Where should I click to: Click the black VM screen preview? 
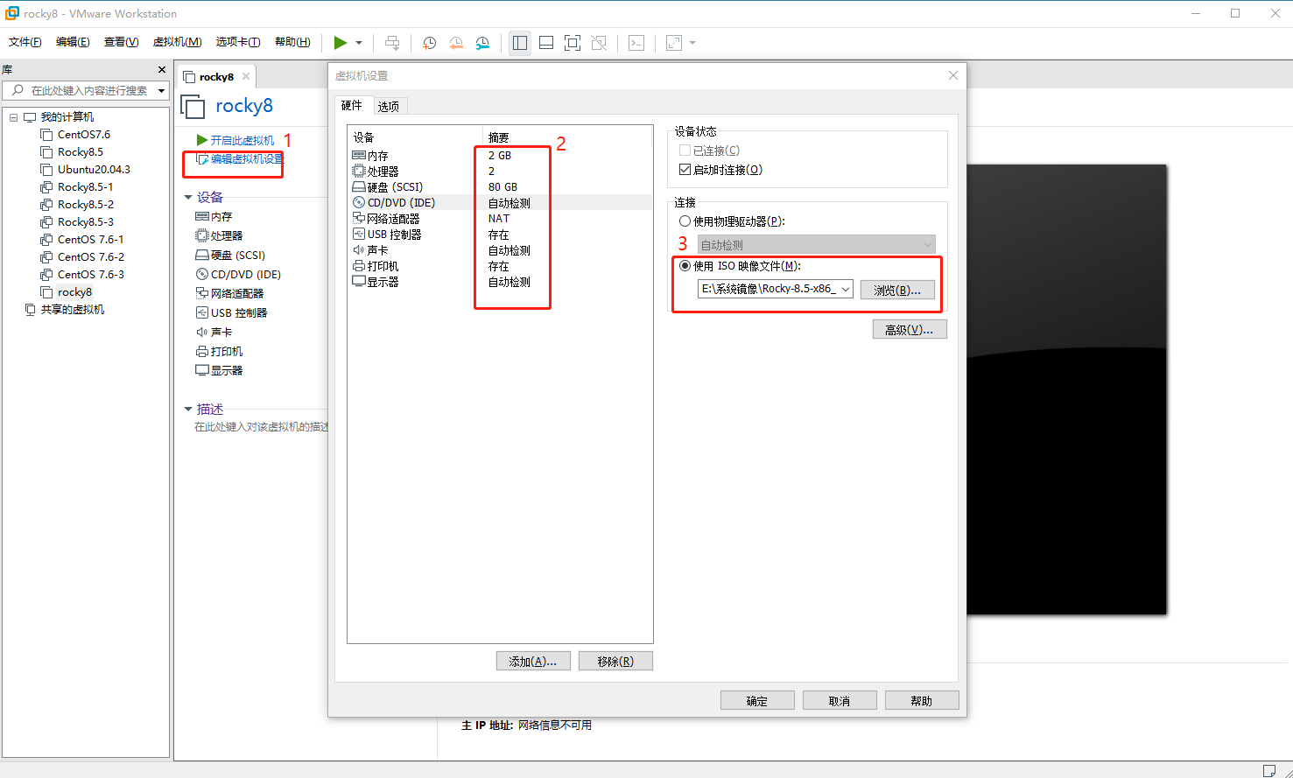[x=1067, y=389]
